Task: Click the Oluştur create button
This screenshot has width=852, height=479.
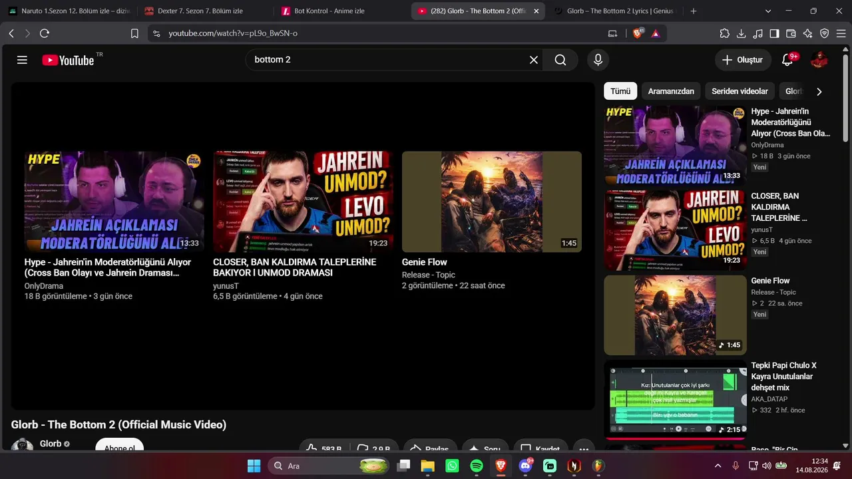Action: coord(743,60)
